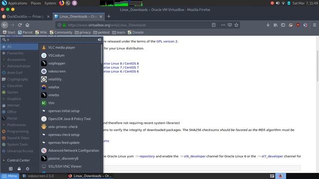Open the Places panel menu
The width and height of the screenshot is (319, 179).
click(35, 3)
